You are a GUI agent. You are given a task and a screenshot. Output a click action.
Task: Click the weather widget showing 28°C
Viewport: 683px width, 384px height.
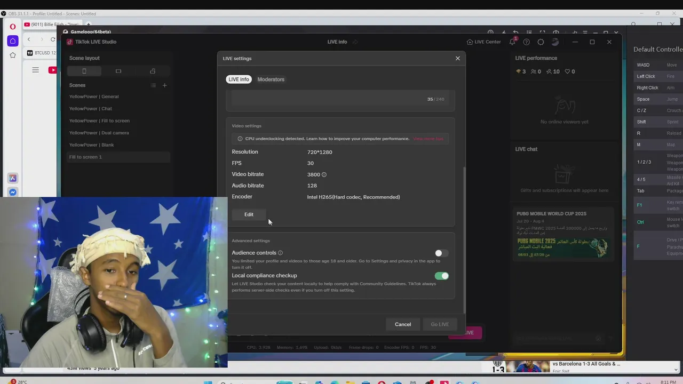tap(18, 382)
